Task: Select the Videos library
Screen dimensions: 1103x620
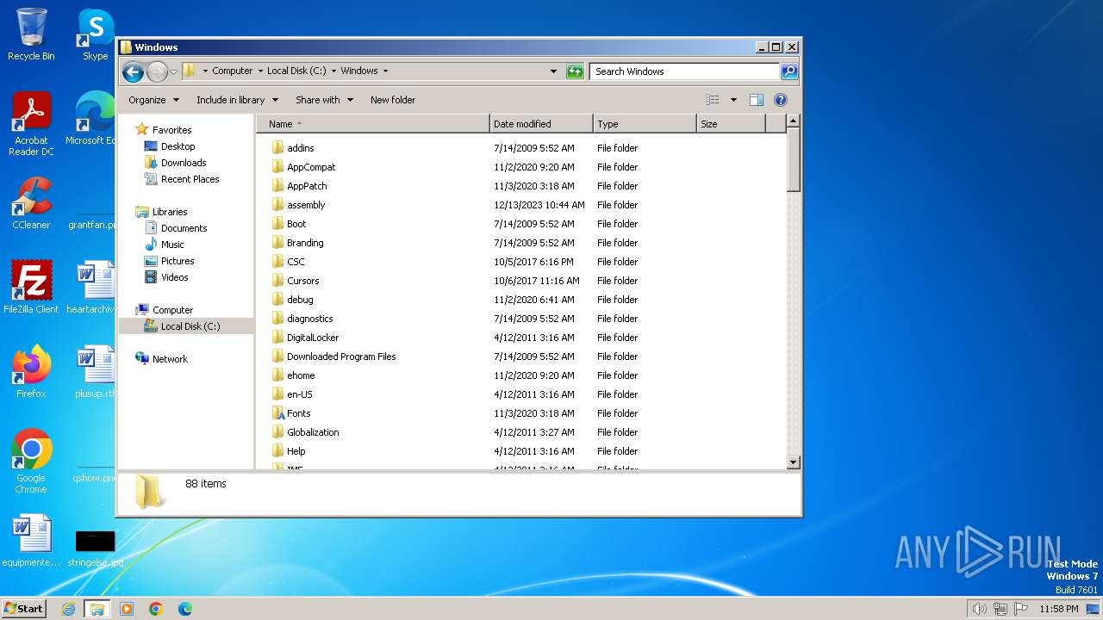Action: click(174, 277)
